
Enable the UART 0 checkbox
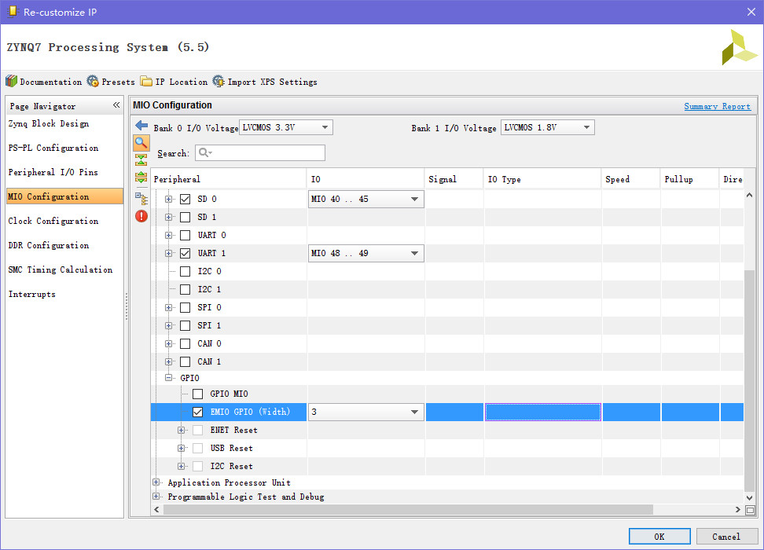click(x=185, y=235)
